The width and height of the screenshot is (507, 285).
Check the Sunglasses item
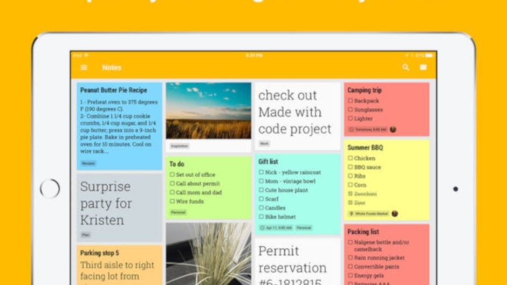(x=350, y=109)
